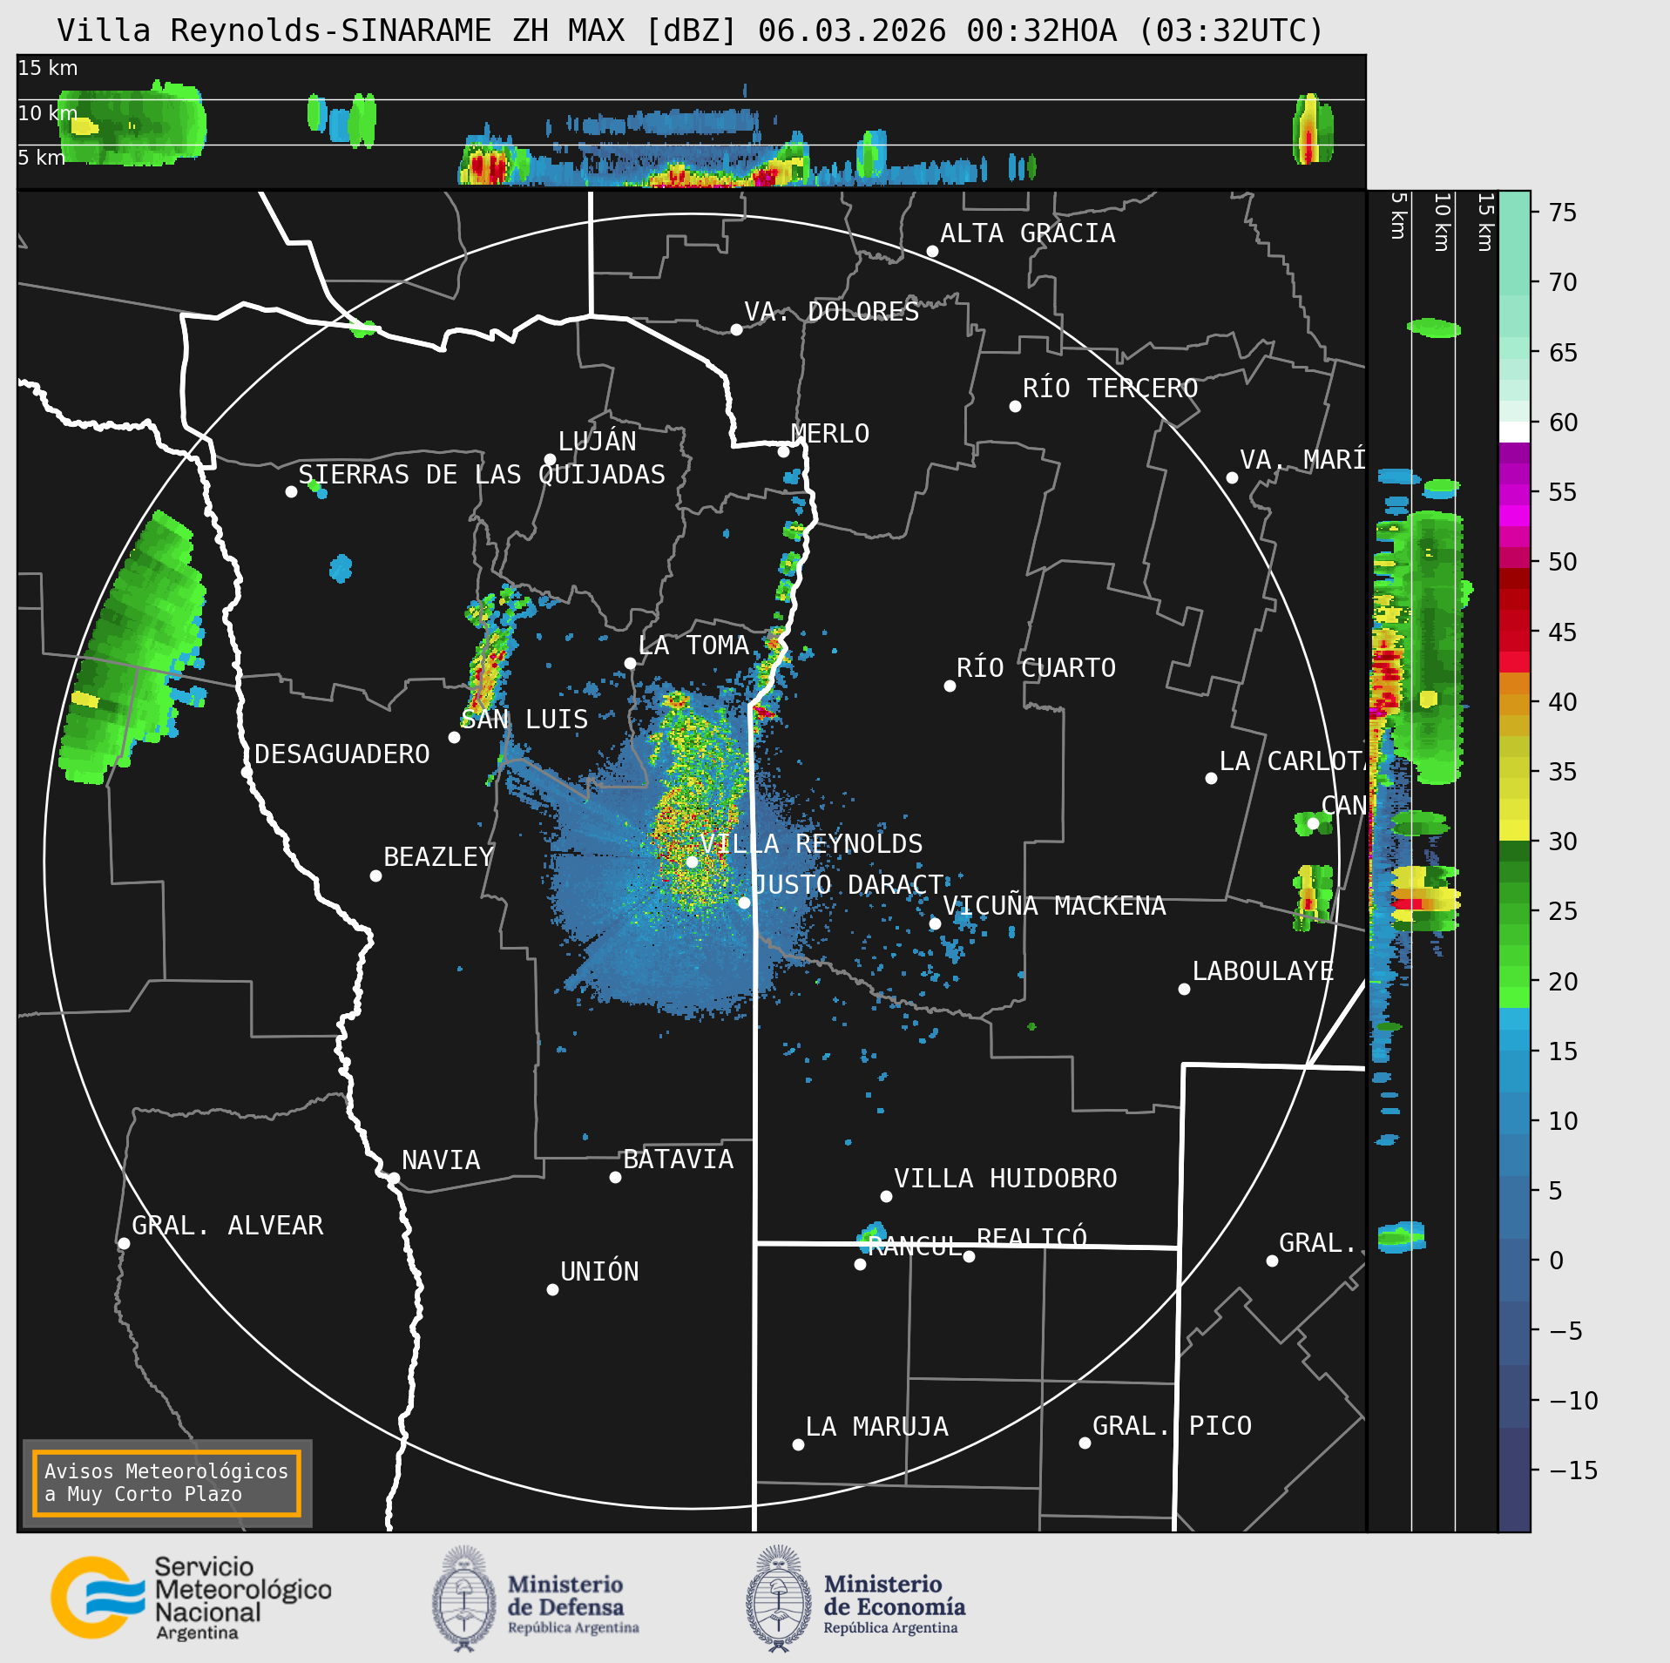Click the white dot marking La Toma
1670x1663 pixels.
click(x=630, y=664)
